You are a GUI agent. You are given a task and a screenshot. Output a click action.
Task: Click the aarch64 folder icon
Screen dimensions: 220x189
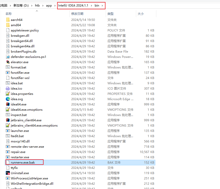[x=8, y=20]
